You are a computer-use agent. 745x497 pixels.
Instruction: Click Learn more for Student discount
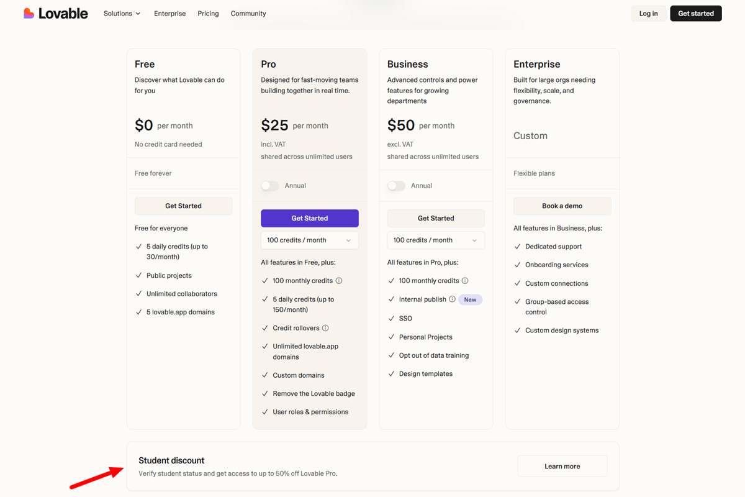[x=562, y=467]
